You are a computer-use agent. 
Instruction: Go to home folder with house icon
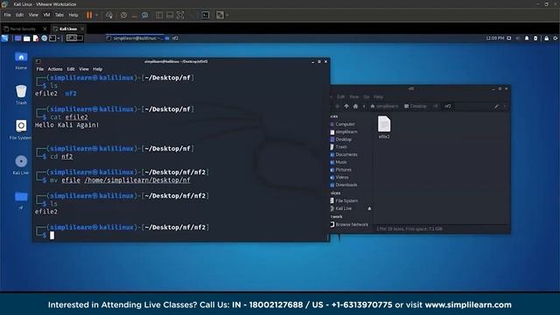[x=355, y=106]
